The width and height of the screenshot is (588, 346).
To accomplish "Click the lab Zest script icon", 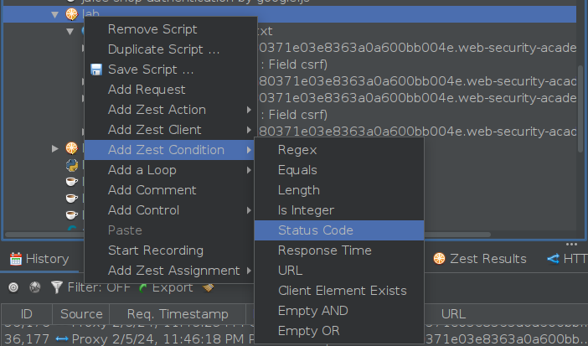I will click(71, 14).
